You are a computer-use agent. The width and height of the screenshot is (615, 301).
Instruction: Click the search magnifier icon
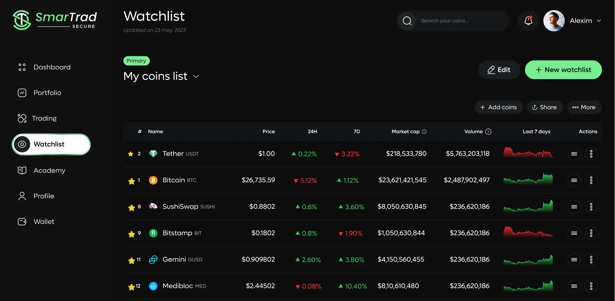(407, 21)
